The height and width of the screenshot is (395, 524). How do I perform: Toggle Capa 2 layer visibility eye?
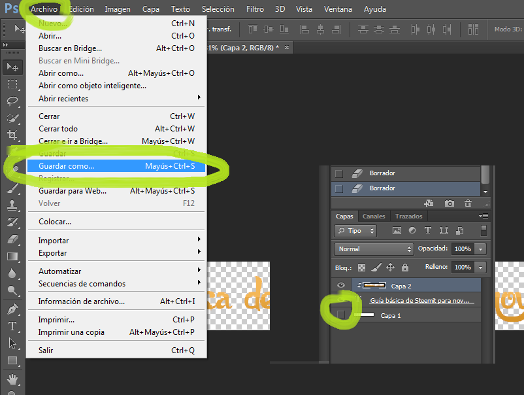click(341, 285)
